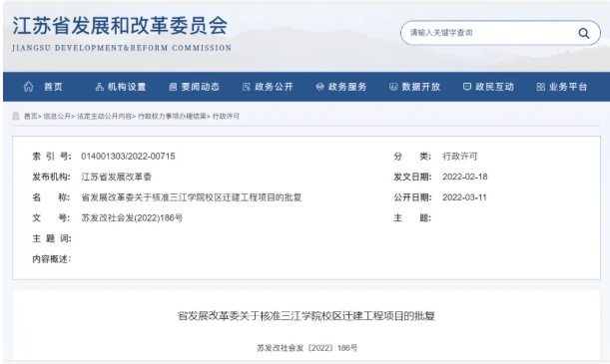Click the 索引号 field label
This screenshot has height=364, width=610.
point(51,157)
